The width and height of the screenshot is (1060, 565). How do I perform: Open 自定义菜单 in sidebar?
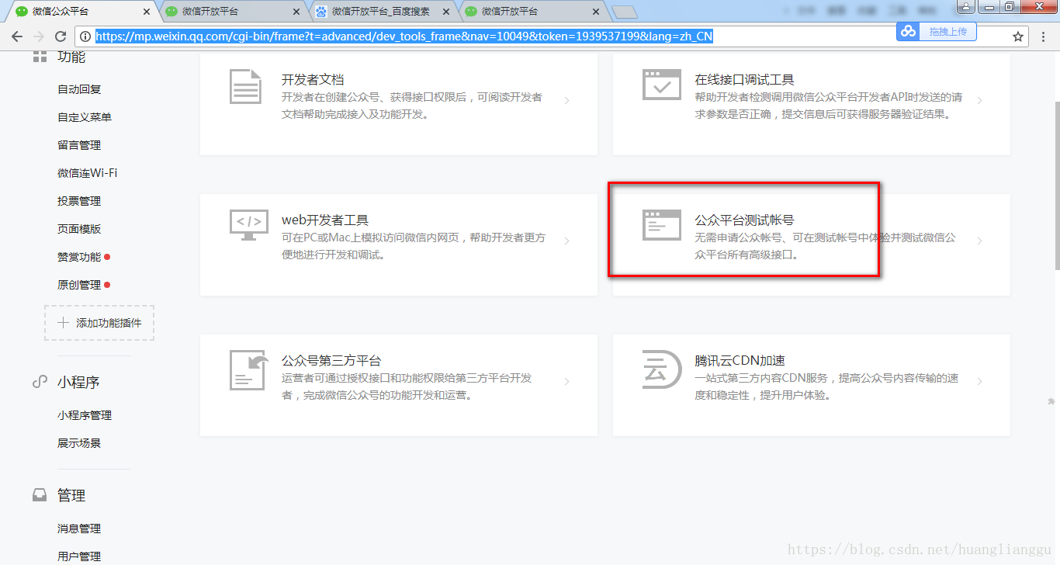point(85,117)
